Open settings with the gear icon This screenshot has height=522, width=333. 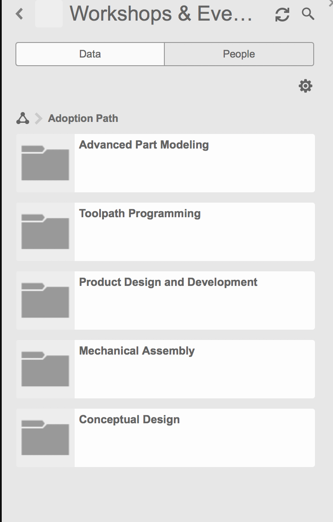[x=306, y=85]
